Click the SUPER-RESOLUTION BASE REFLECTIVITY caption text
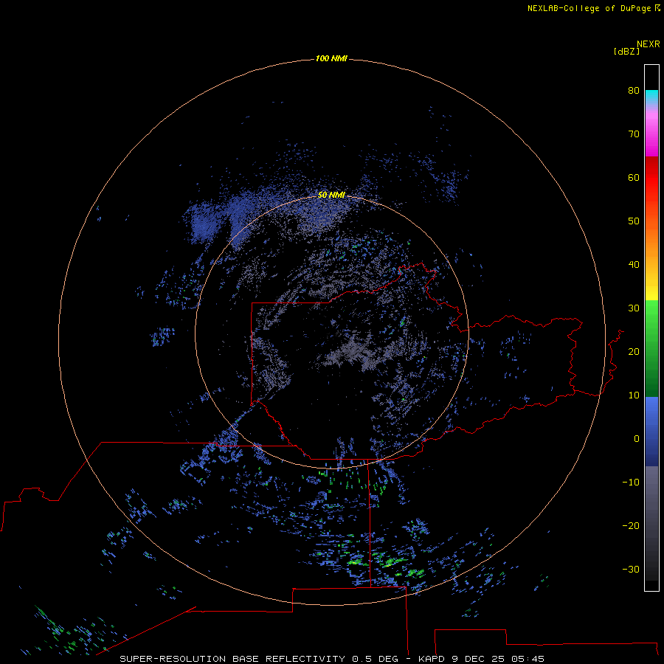The width and height of the screenshot is (664, 664). pos(232,659)
